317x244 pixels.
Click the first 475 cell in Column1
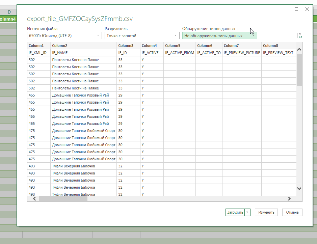tap(39, 131)
